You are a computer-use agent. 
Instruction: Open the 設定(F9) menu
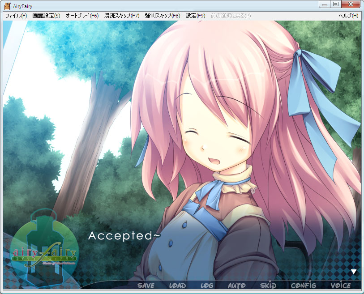click(x=195, y=16)
